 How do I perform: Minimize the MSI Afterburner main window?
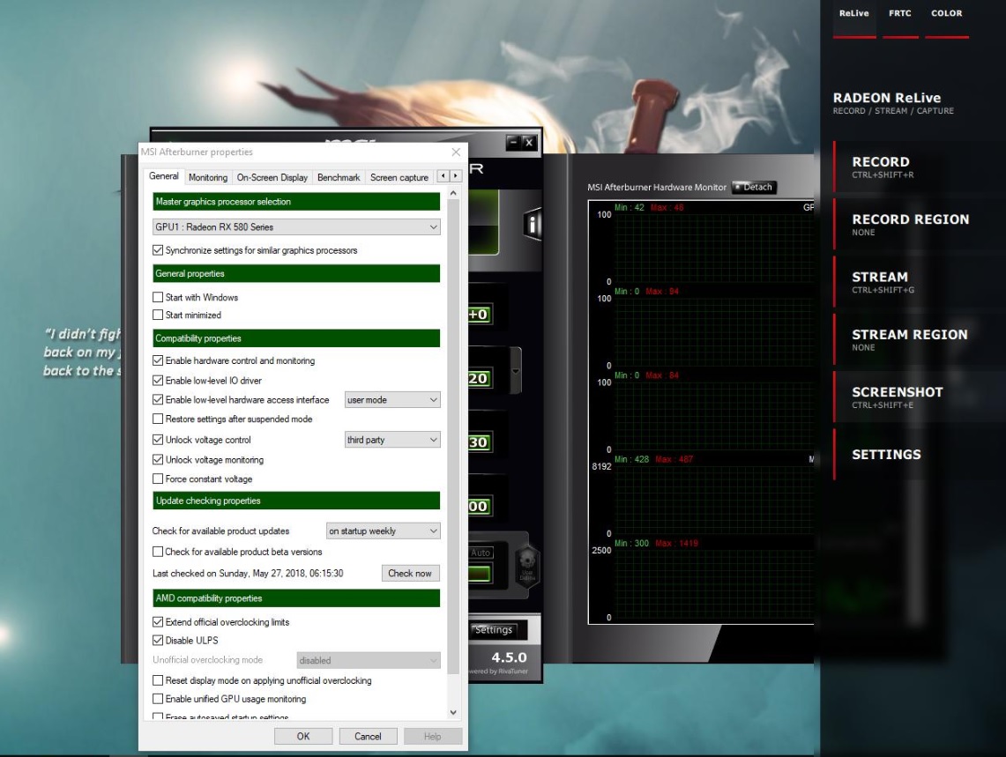[513, 143]
